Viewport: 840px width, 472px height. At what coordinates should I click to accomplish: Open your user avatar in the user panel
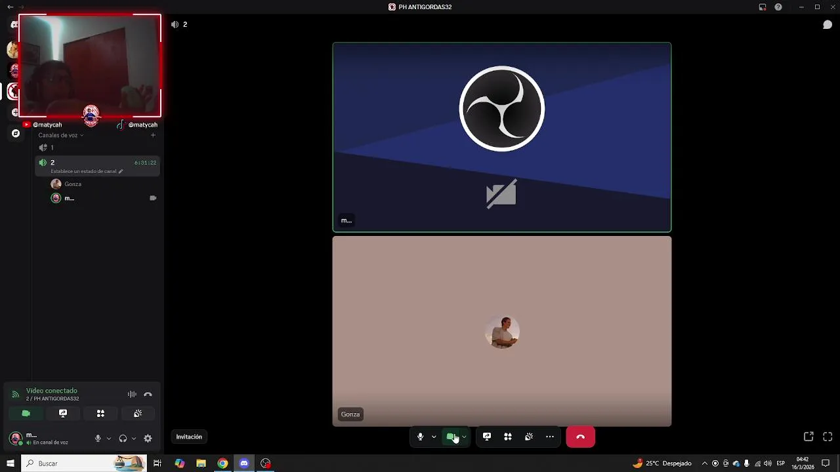click(x=15, y=439)
